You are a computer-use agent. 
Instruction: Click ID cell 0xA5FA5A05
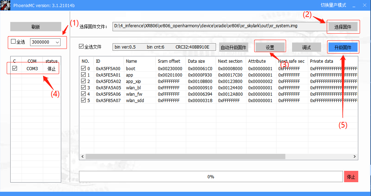108,88
